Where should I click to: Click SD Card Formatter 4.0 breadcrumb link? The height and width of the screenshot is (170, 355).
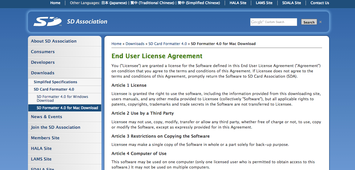pyautogui.click(x=167, y=44)
